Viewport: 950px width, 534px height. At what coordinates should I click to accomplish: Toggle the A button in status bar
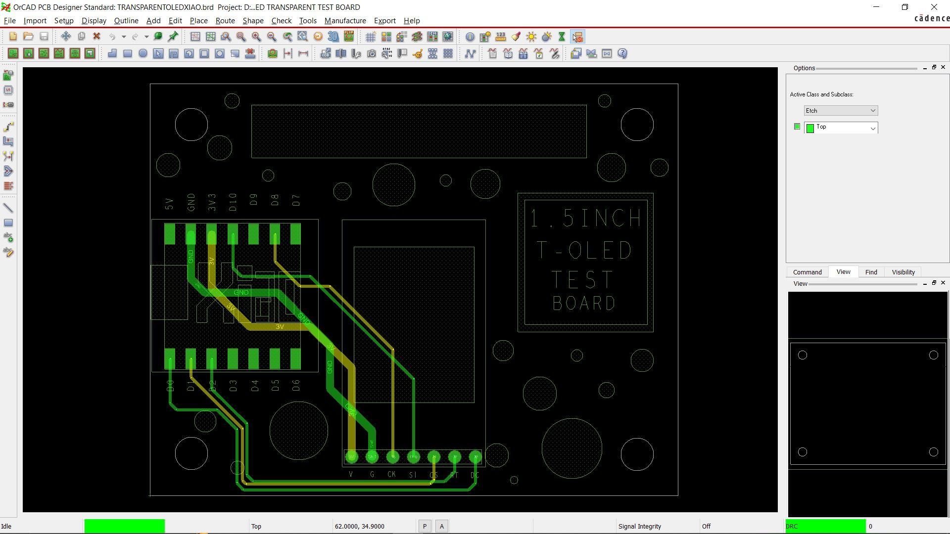click(x=442, y=527)
